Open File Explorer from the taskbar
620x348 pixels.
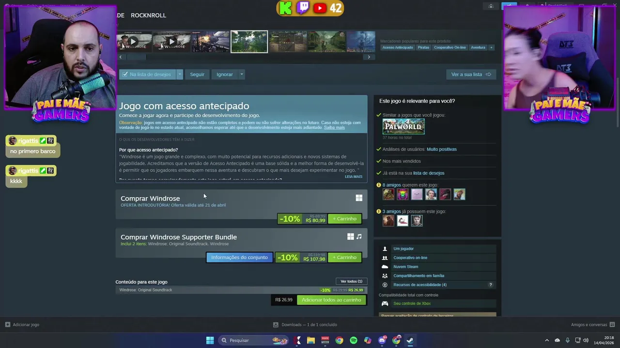(x=311, y=340)
